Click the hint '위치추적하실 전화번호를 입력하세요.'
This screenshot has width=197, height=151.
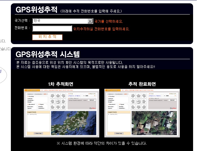[101, 29]
